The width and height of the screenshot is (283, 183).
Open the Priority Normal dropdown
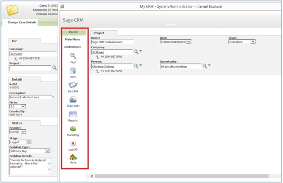pos(23,132)
